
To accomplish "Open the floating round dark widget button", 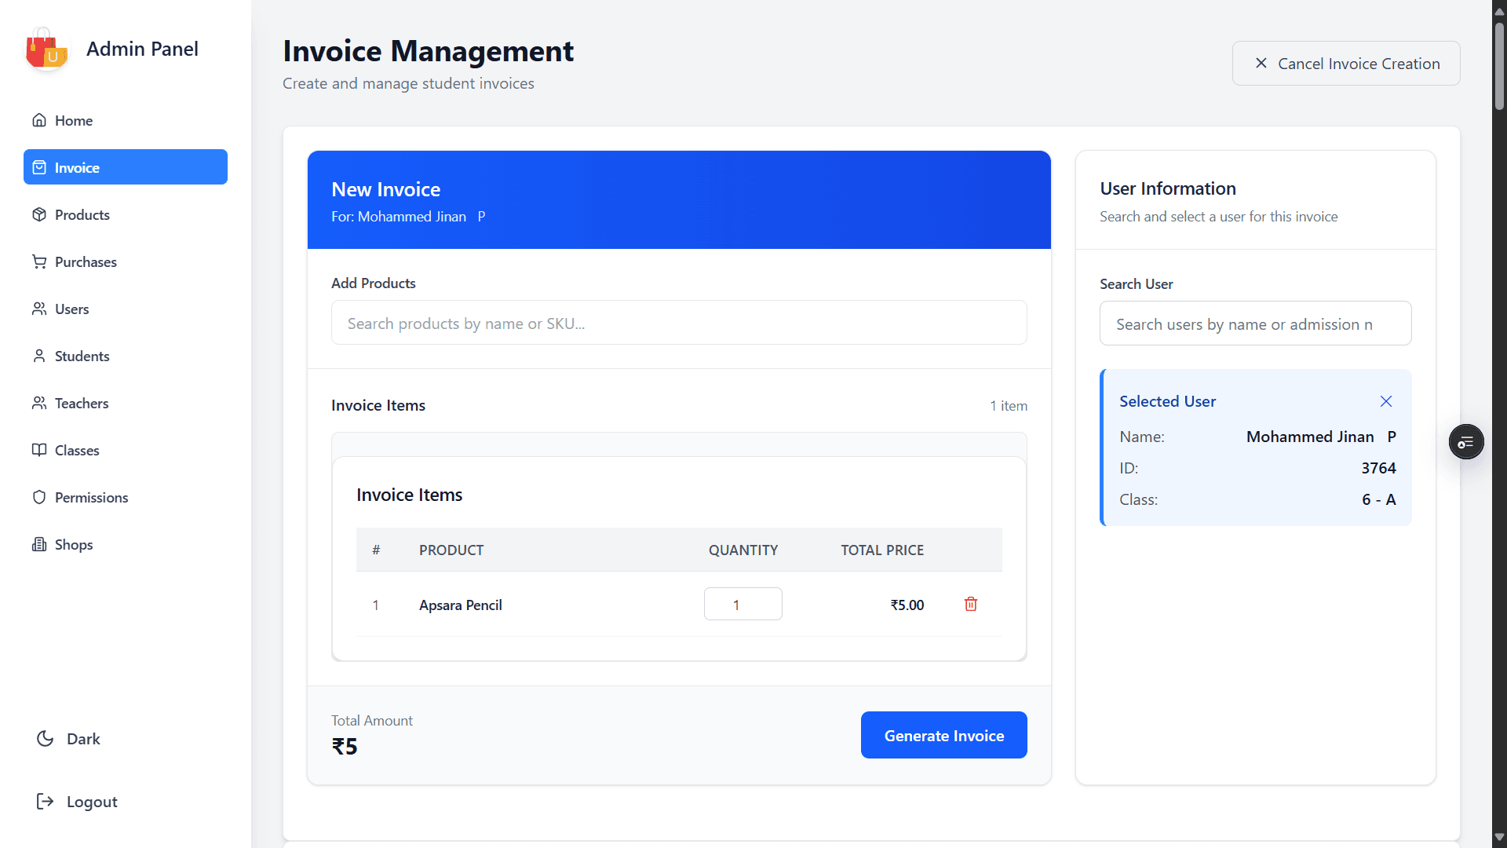I will tap(1466, 442).
